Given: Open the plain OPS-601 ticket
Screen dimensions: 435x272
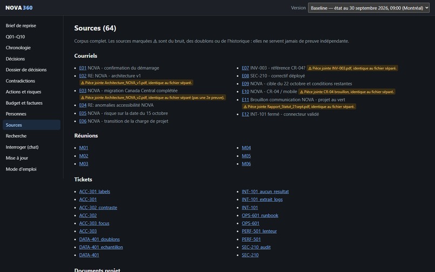Looking at the screenshot, I should [250, 223].
